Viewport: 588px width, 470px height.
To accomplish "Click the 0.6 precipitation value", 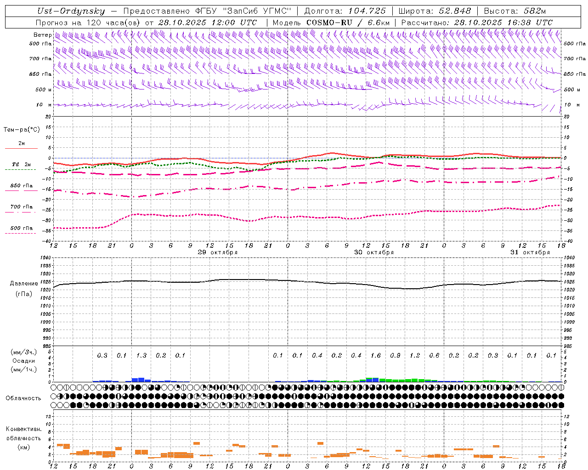I will 434,355.
